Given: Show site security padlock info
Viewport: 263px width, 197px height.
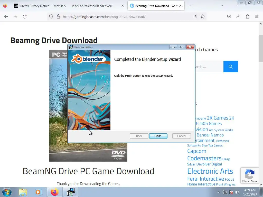Looking at the screenshot, I should tap(58, 16).
